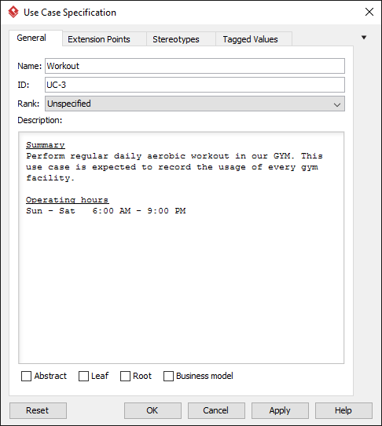Viewport: 382px width, 426px height.
Task: Confirm with the OK button
Action: 152,410
